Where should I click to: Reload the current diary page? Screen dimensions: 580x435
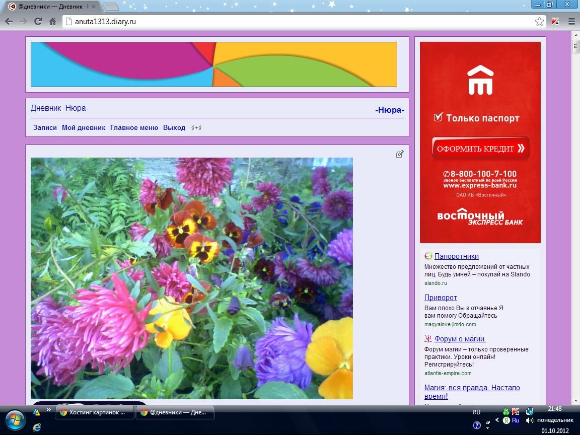coord(38,22)
